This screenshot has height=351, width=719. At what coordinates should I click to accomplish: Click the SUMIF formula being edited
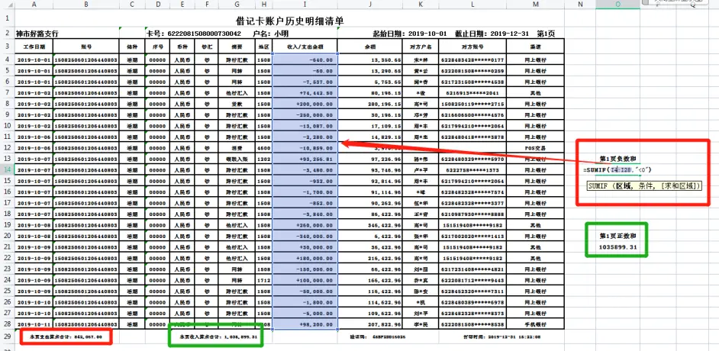[x=617, y=170]
